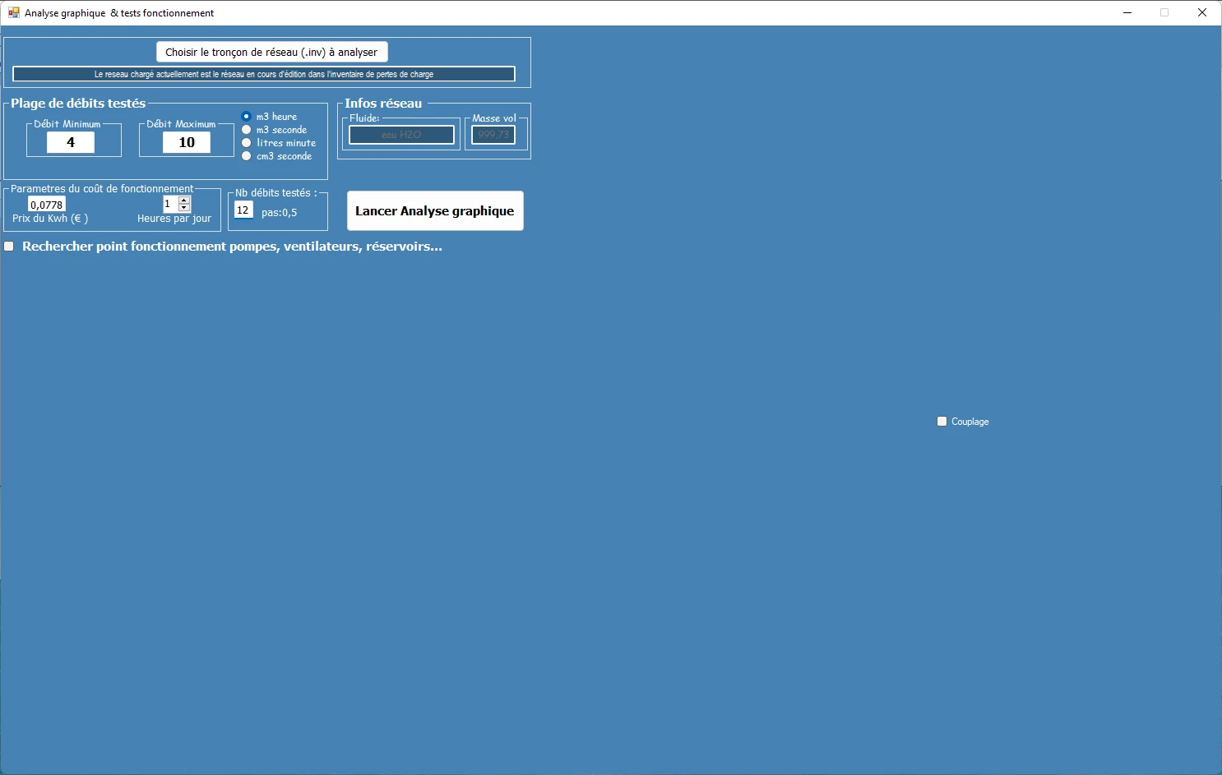Click the application icon in title bar
Viewport: 1222px width, 775px height.
14,12
